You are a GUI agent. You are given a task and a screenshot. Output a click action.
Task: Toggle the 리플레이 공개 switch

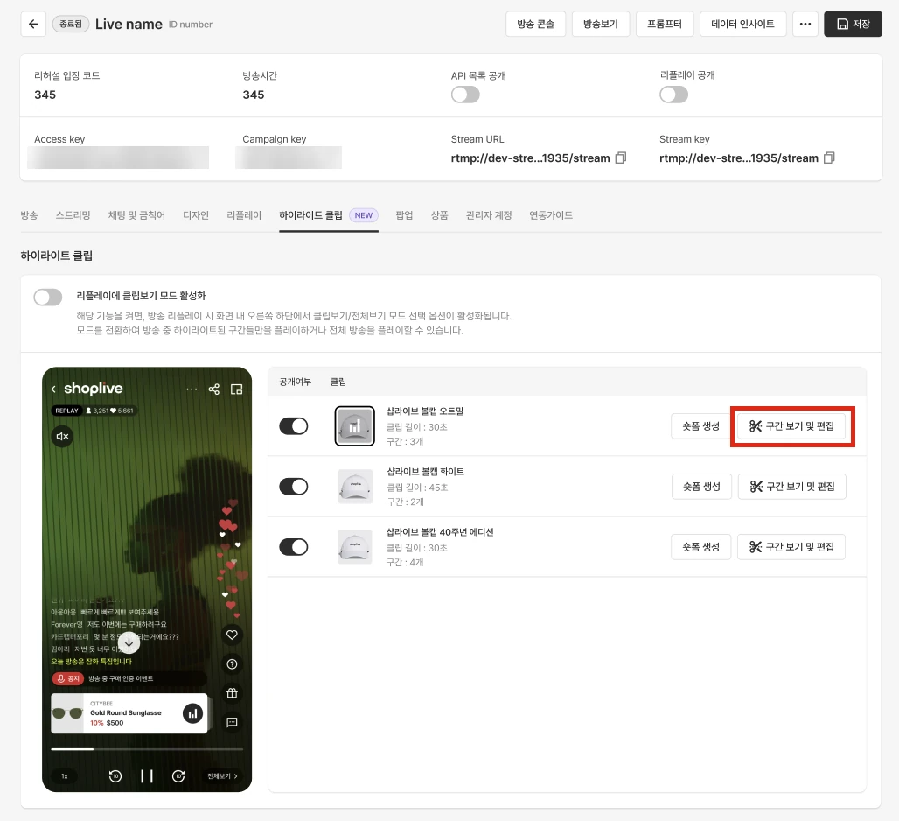pyautogui.click(x=673, y=95)
